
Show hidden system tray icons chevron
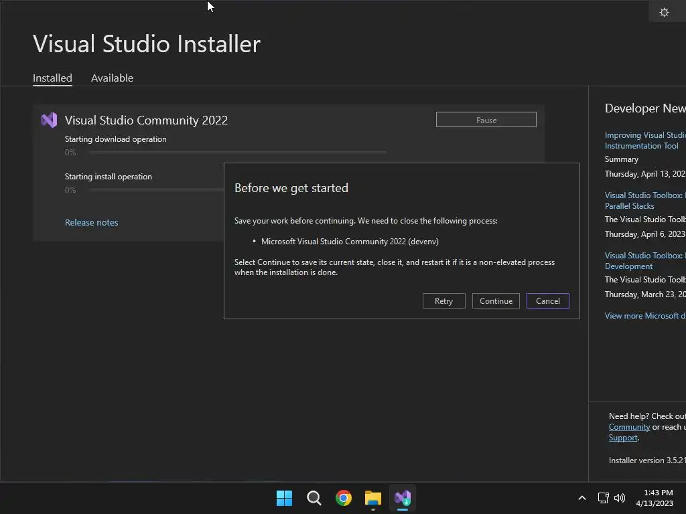pyautogui.click(x=582, y=498)
